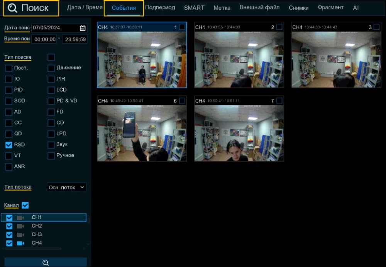This screenshot has width=386, height=267.
Task: Open the Осн. поток stream type dropdown
Action: click(66, 187)
